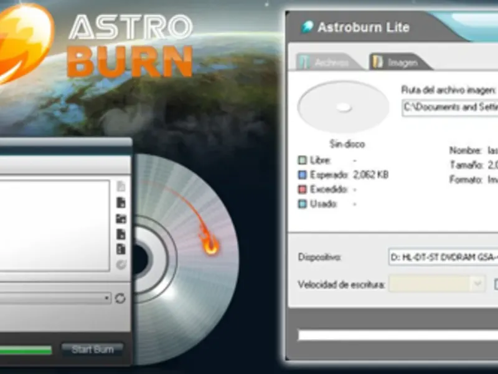This screenshot has width=498, height=374.
Task: Click the Start Burn button
Action: click(92, 350)
